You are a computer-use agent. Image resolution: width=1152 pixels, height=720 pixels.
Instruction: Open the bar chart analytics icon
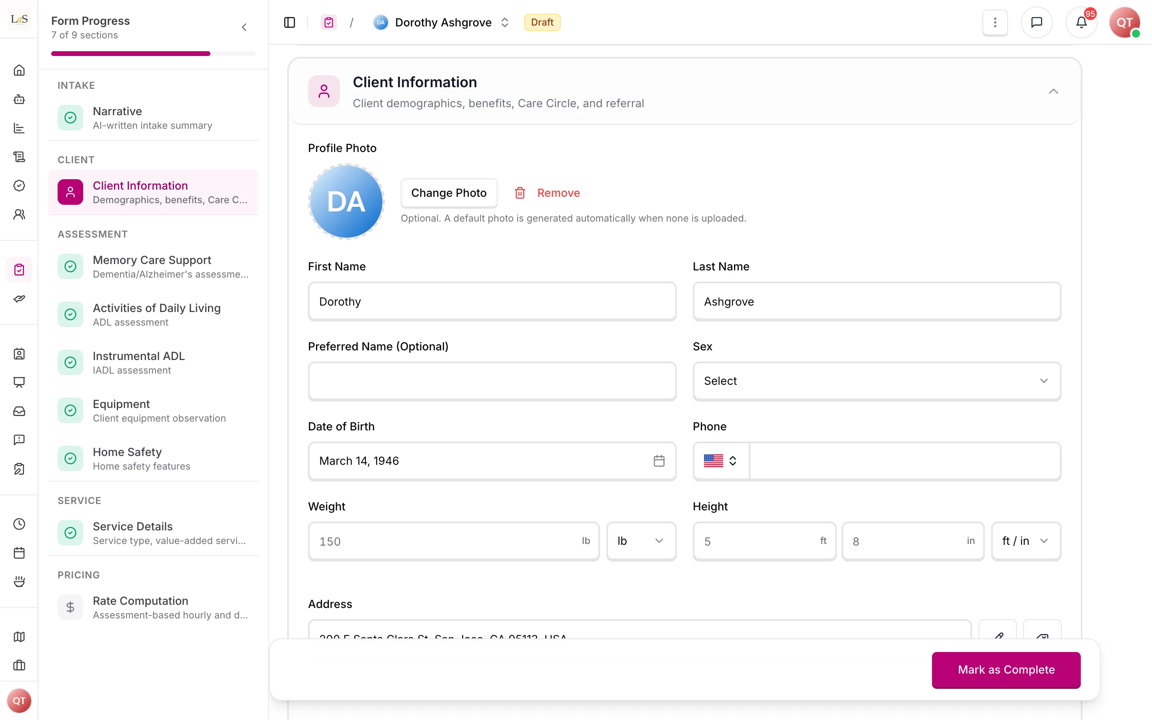click(19, 128)
